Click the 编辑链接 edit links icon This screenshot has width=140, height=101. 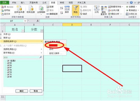[48, 14]
